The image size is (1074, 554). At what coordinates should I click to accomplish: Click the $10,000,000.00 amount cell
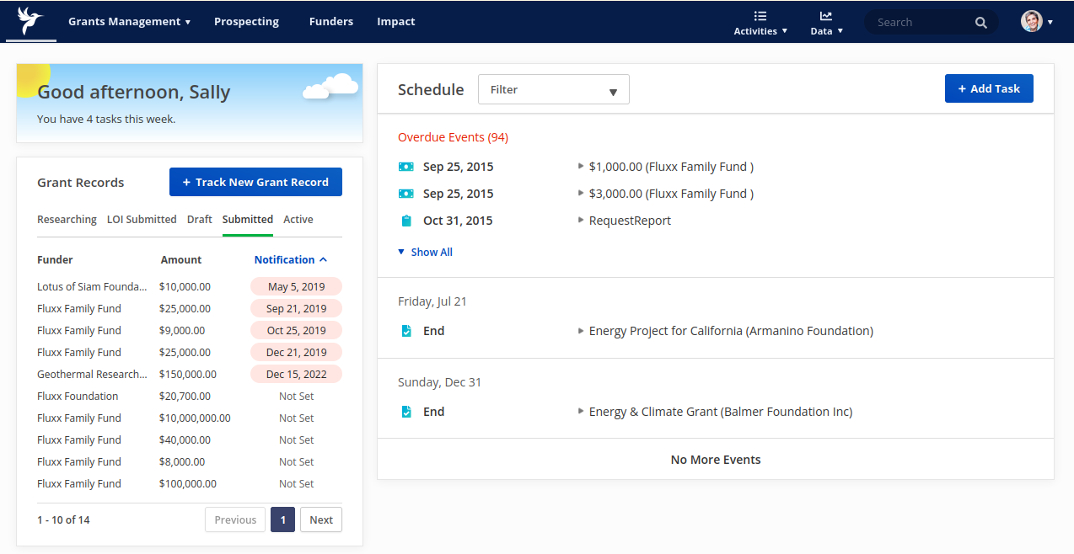(195, 418)
